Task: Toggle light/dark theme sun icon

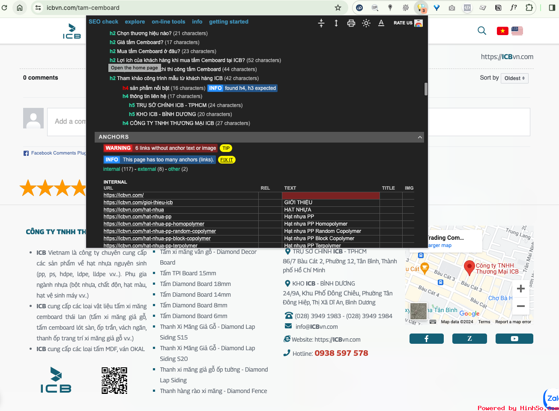Action: [366, 23]
